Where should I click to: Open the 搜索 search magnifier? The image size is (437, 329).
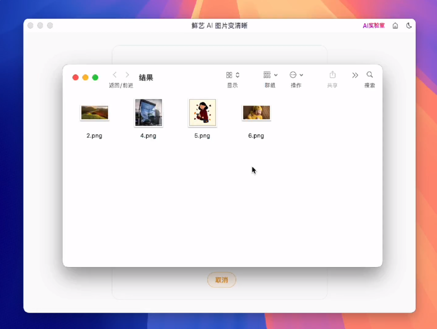click(370, 74)
